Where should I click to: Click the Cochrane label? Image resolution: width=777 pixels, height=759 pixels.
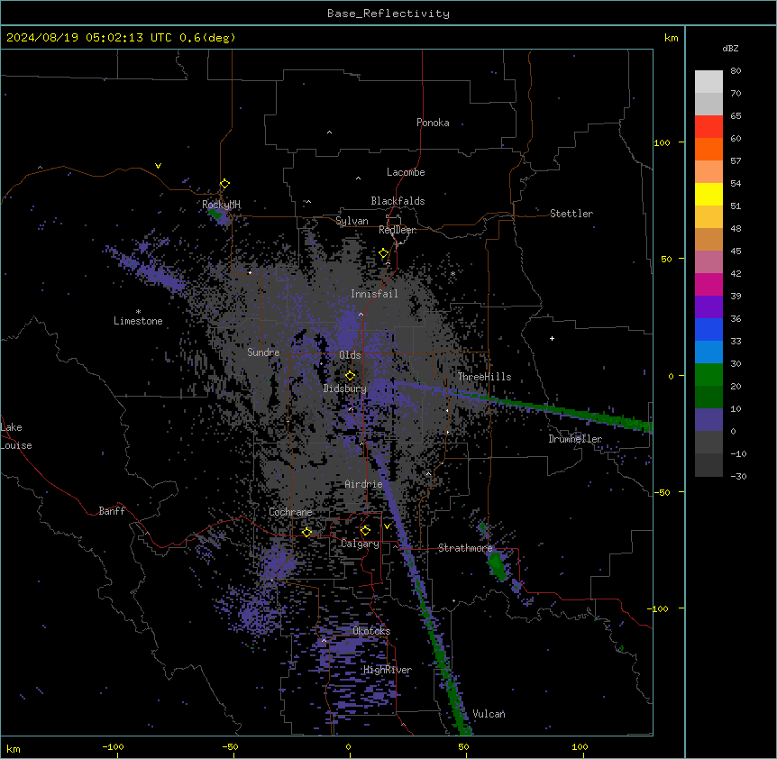290,512
